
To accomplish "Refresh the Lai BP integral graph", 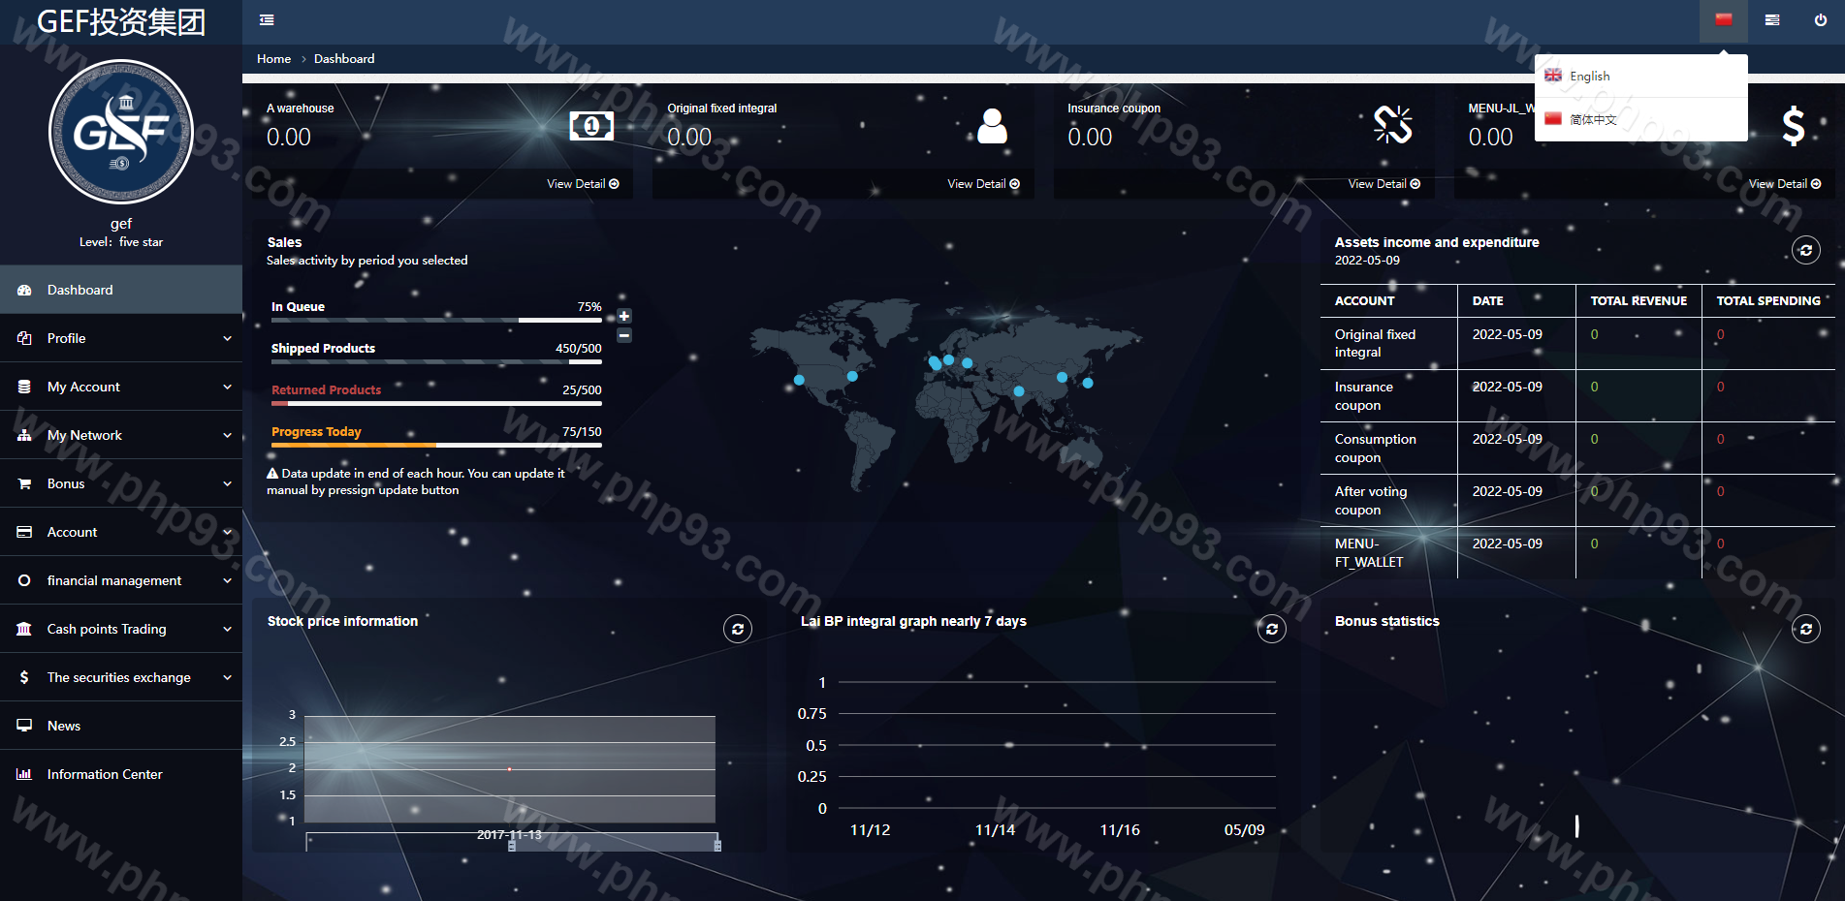I will tap(1271, 630).
